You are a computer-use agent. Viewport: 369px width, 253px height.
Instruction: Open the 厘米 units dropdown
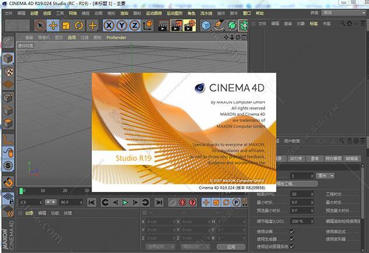click(325, 176)
